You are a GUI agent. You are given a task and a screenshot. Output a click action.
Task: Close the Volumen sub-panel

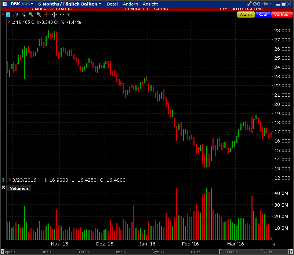pos(4,188)
